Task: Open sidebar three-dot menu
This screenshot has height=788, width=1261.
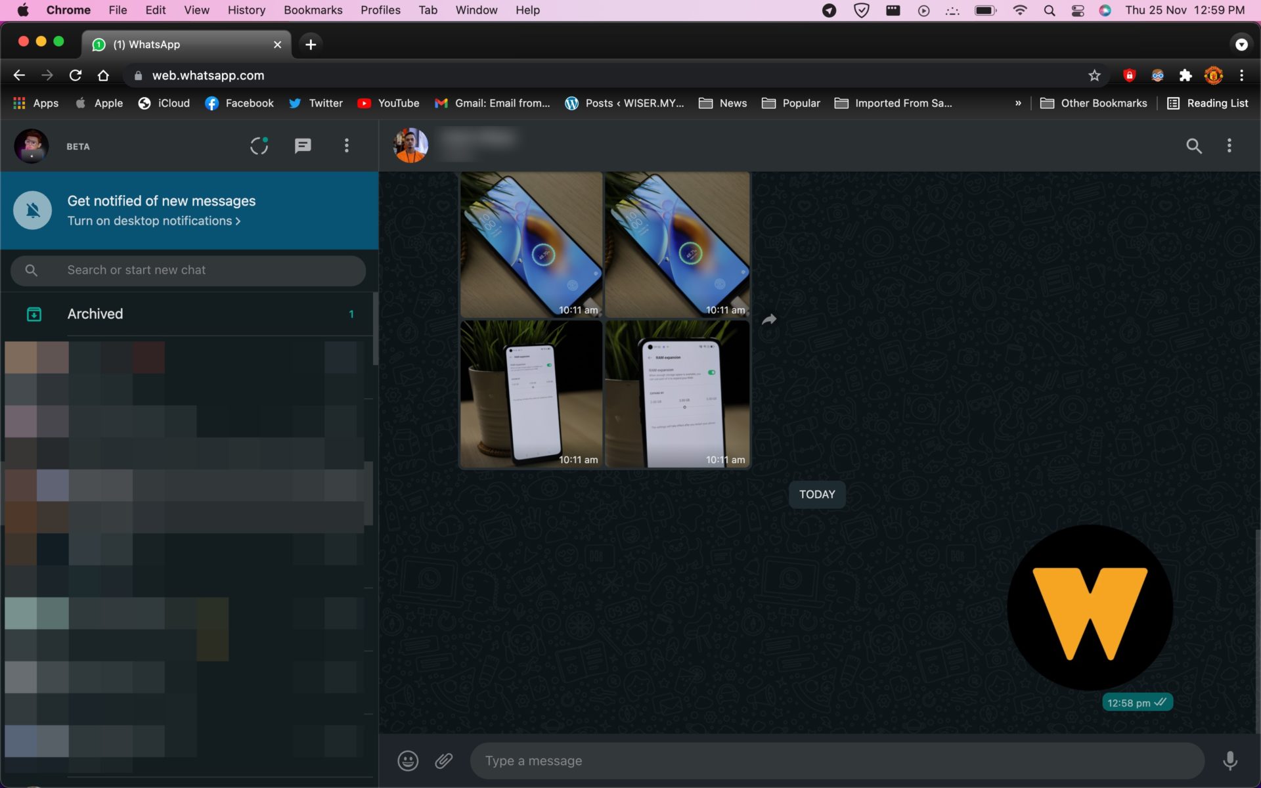Action: click(347, 146)
